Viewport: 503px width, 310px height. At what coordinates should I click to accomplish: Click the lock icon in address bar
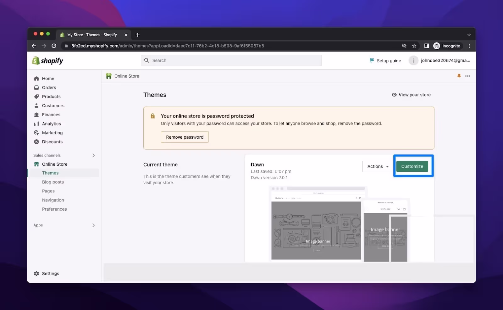(x=66, y=46)
